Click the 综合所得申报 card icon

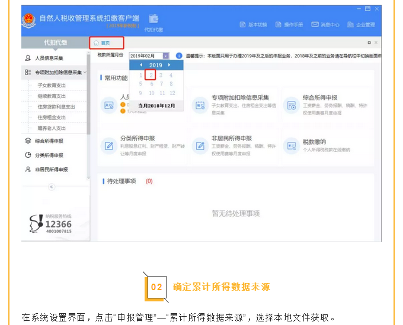(291, 105)
